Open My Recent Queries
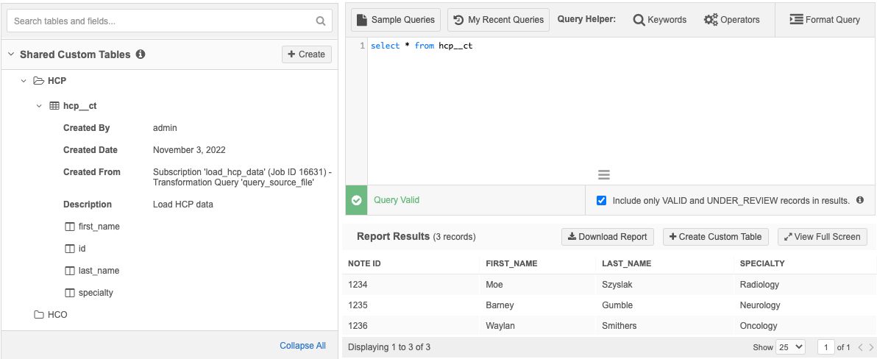 pos(499,20)
